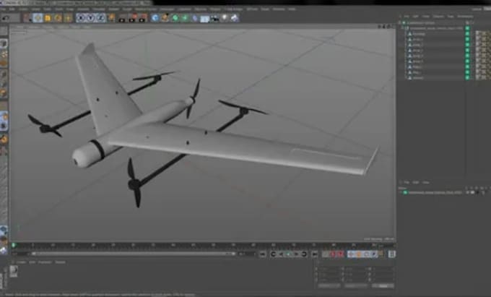The height and width of the screenshot is (297, 491).
Task: Toggle the viewport maximize icon
Action: pos(393,26)
